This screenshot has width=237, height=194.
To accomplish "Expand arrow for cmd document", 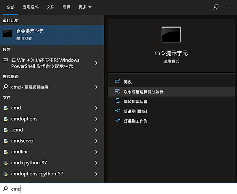I will coord(96,108).
